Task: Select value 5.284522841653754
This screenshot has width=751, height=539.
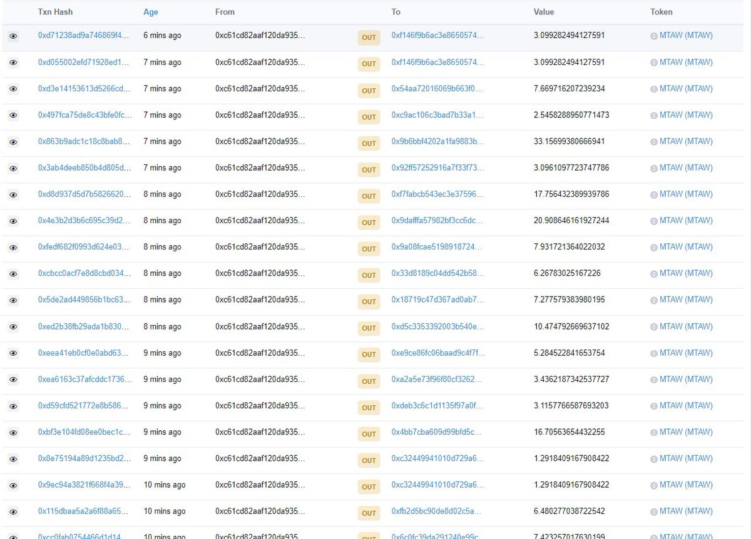Action: [x=569, y=353]
